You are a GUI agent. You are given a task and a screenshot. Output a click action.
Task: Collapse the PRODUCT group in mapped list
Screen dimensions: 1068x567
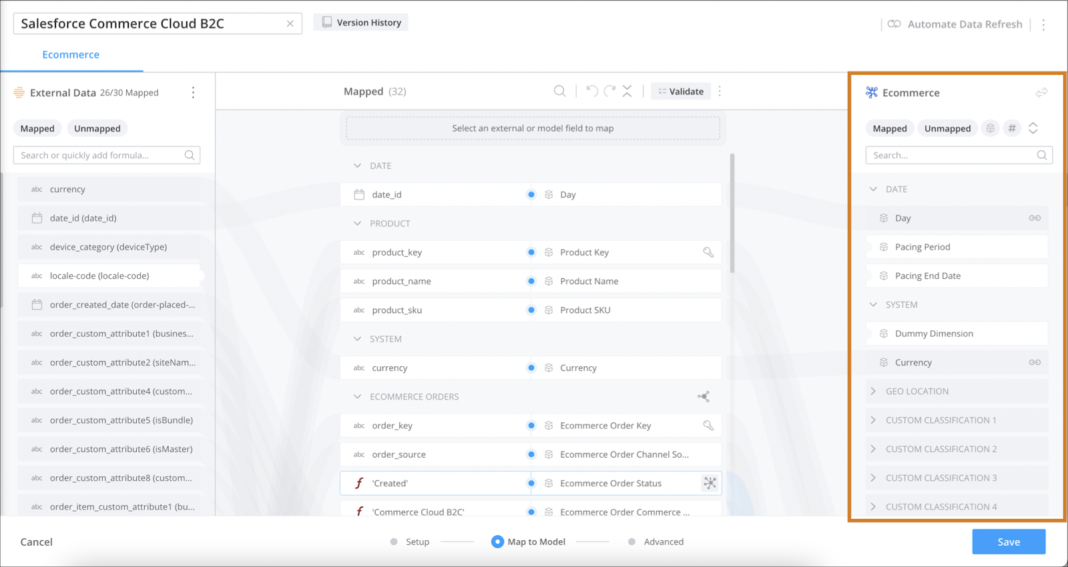tap(357, 223)
